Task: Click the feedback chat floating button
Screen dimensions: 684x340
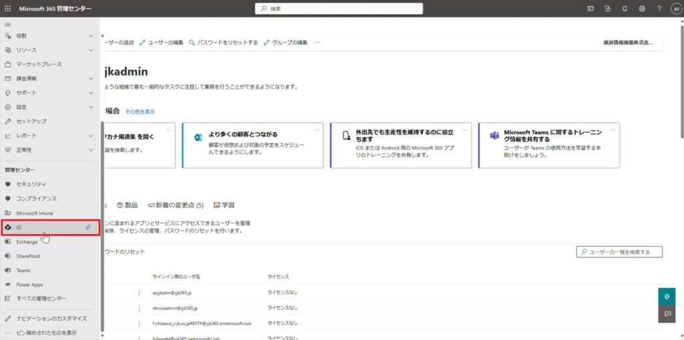Action: 667,314
